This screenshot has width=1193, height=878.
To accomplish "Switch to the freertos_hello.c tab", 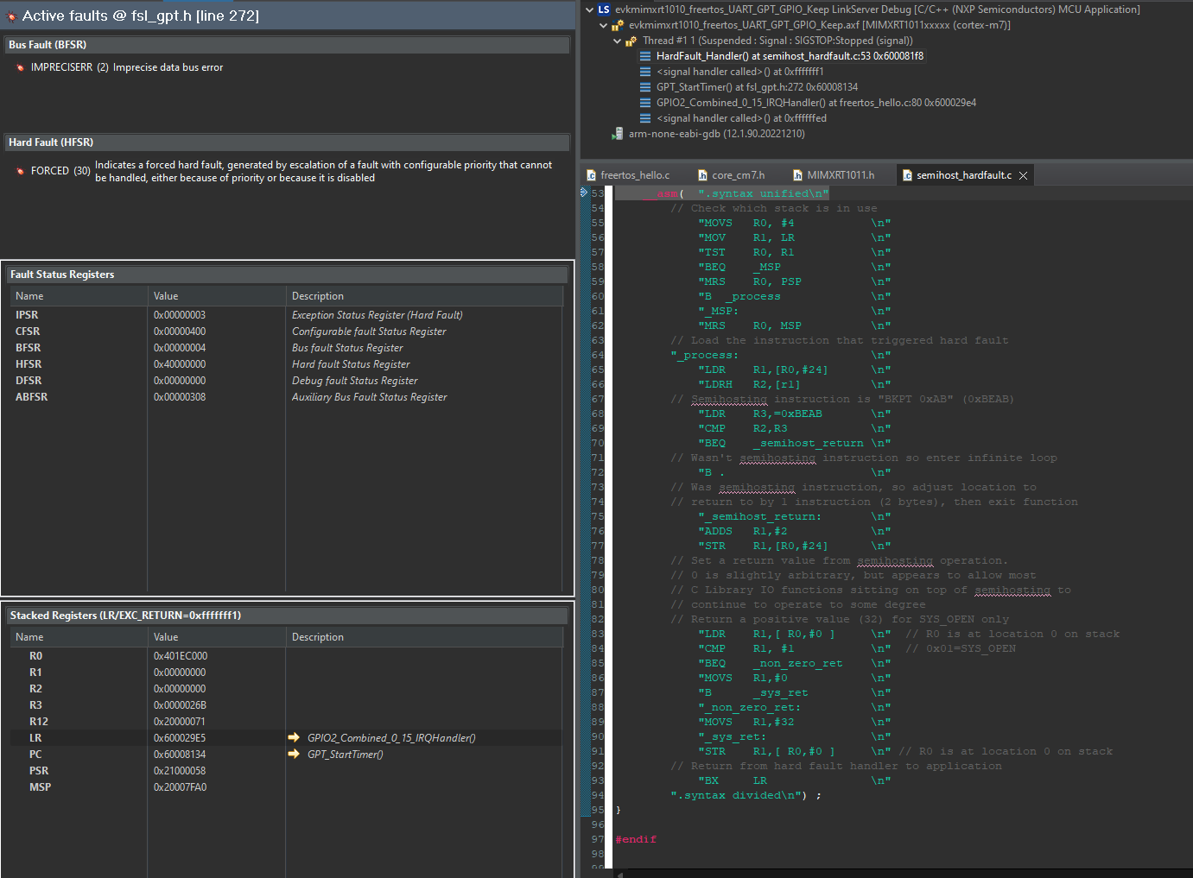I will pos(634,175).
